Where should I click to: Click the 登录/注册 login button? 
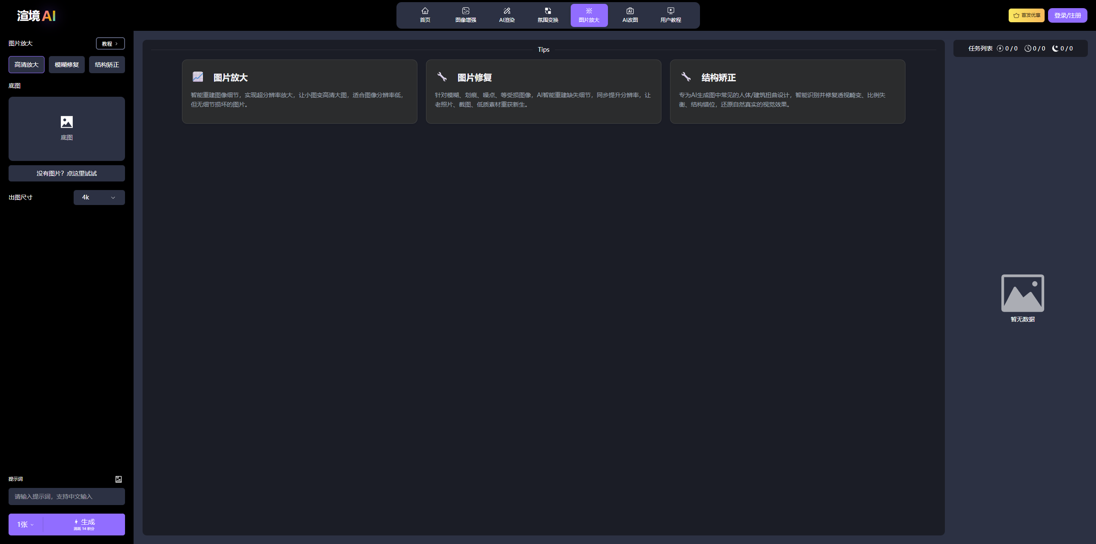(x=1067, y=15)
